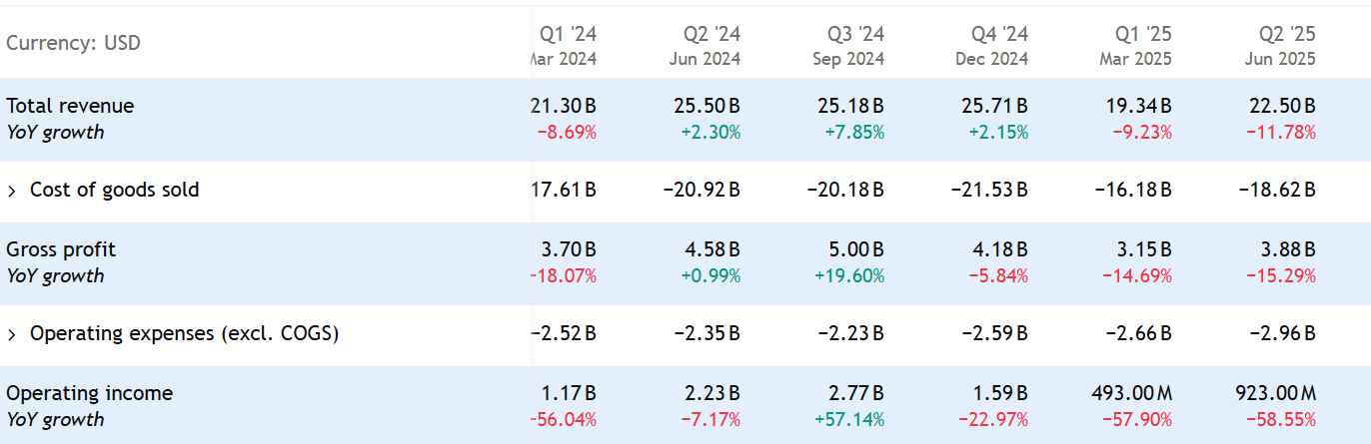The image size is (1371, 444).
Task: Click the Currency: USD label
Action: tap(73, 43)
